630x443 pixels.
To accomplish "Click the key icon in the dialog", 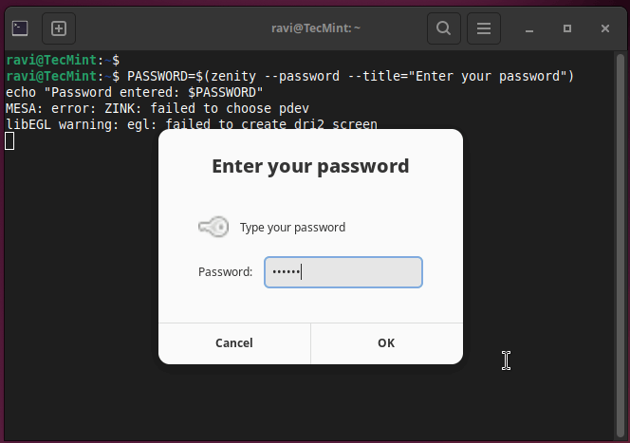I will (x=213, y=227).
